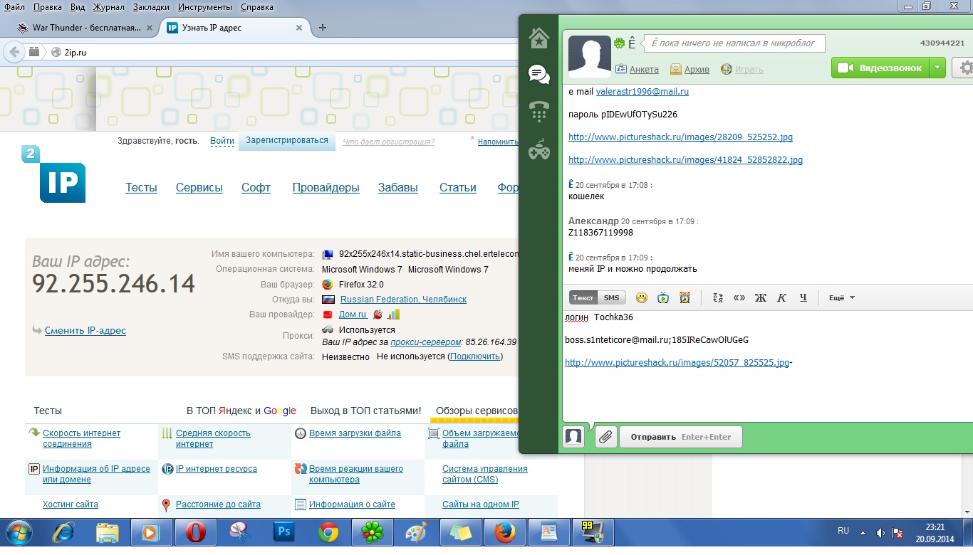Open ICQ flower icon in taskbar
This screenshot has width=973, height=555.
(373, 532)
